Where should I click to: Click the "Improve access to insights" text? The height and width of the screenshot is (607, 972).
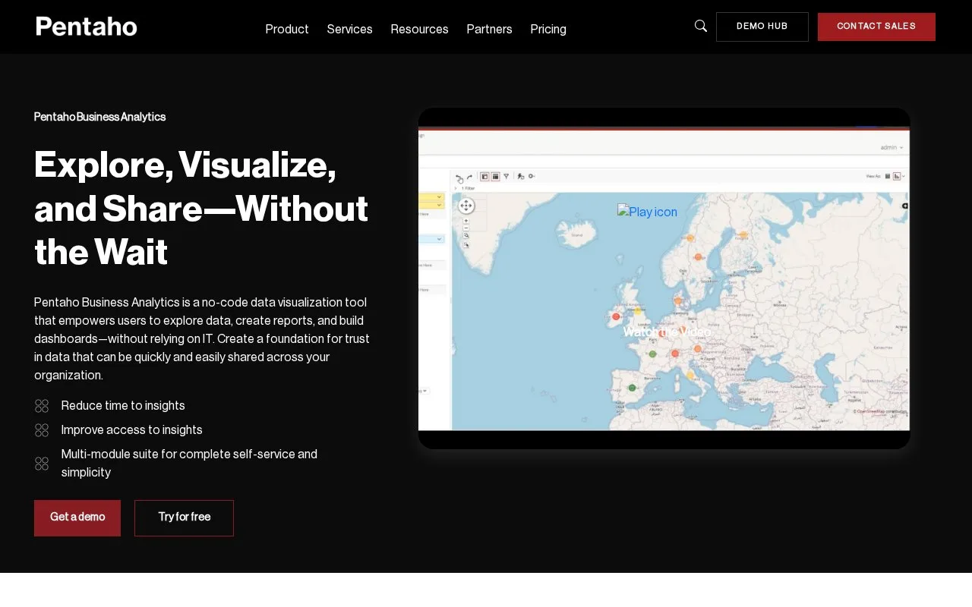(132, 430)
